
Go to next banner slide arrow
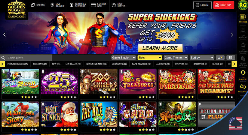[232, 34]
